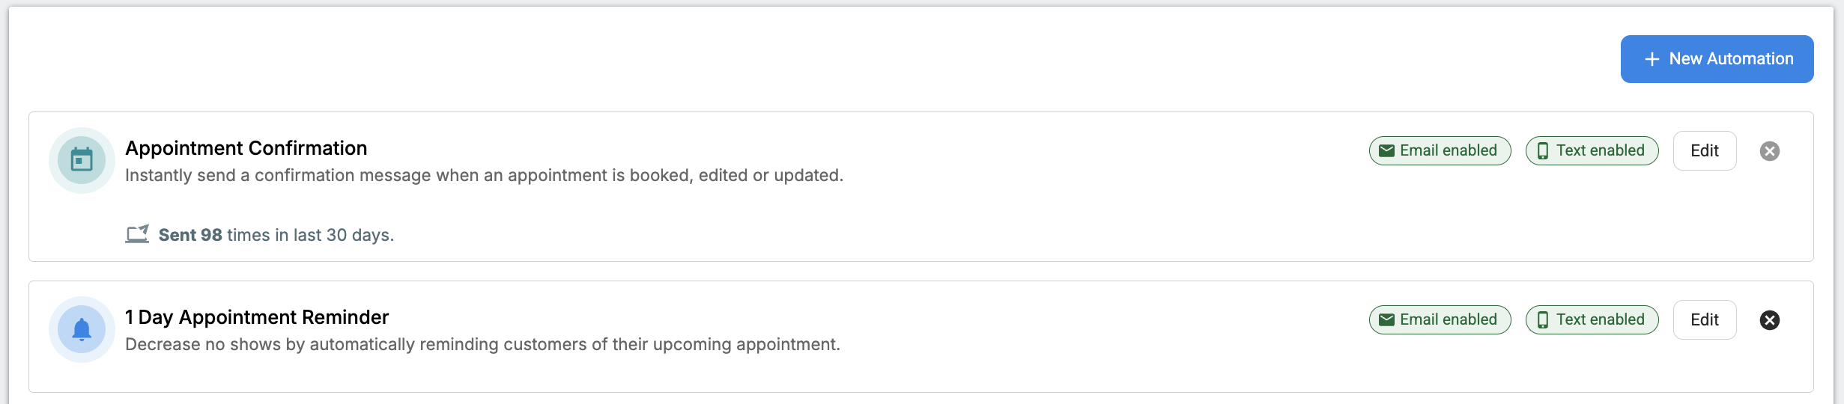Click the envelope icon in 1 Day Reminder row
1844x404 pixels.
pos(1386,319)
